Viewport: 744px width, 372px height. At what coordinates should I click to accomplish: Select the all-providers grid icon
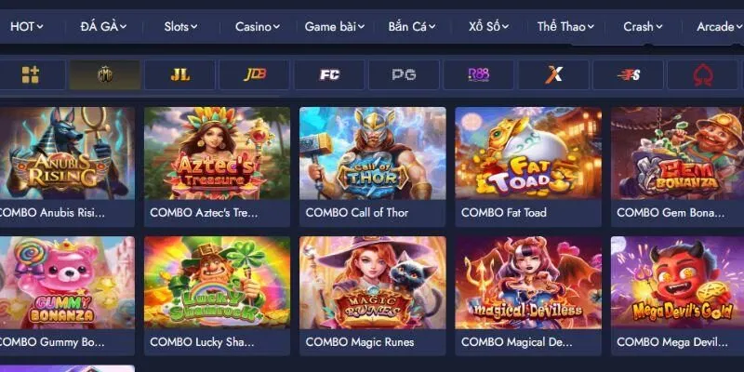click(x=31, y=74)
